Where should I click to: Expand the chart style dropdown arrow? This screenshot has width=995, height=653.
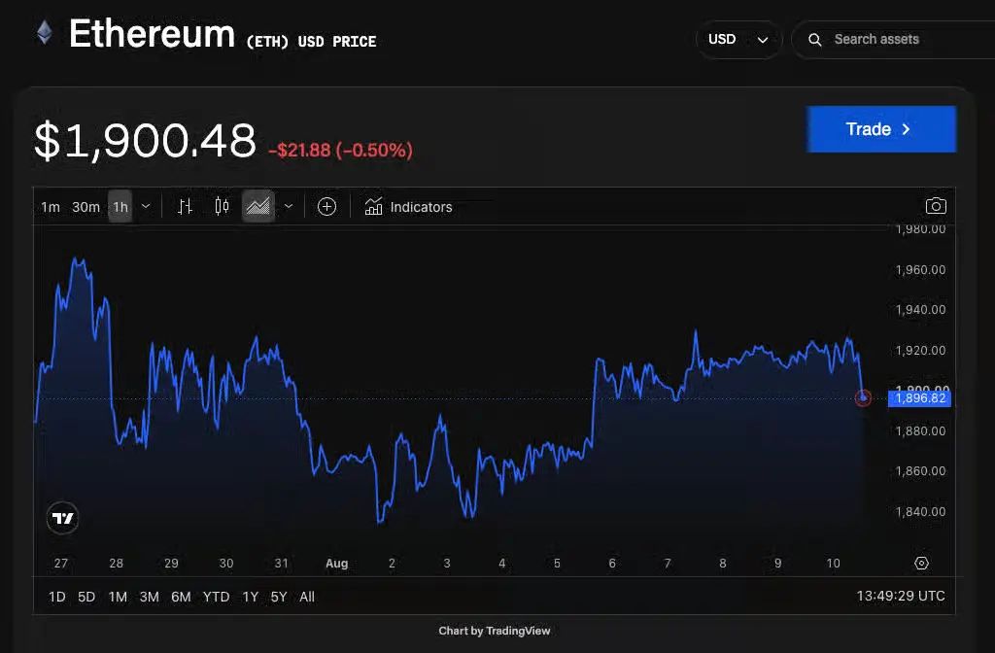tap(289, 206)
